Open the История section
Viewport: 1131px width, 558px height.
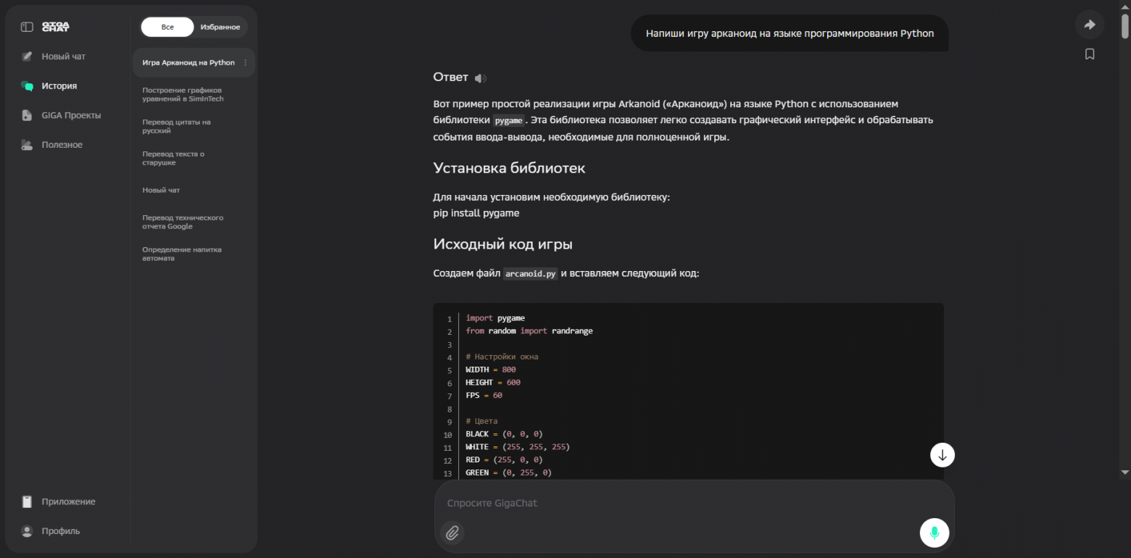coord(59,86)
